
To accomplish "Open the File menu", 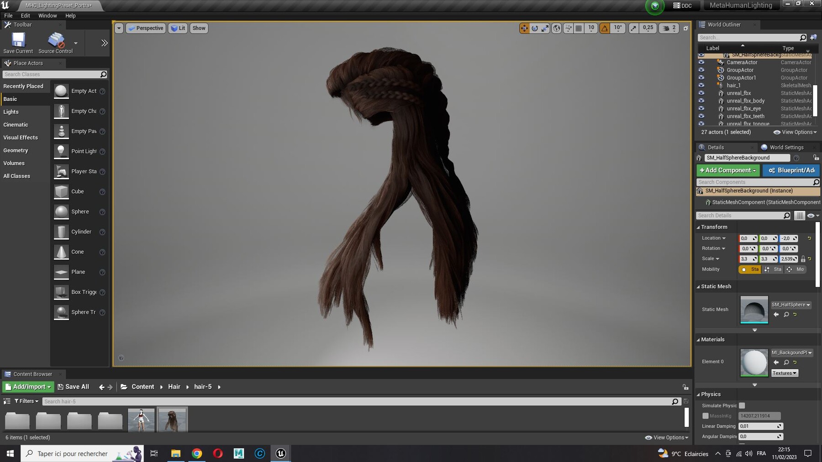I will (x=8, y=16).
